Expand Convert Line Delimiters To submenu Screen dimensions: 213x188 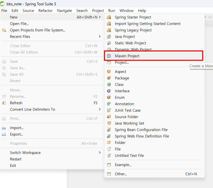[x=100, y=109]
